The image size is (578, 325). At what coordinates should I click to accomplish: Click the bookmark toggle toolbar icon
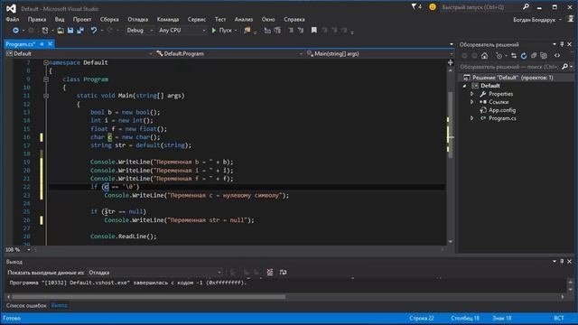(x=313, y=30)
